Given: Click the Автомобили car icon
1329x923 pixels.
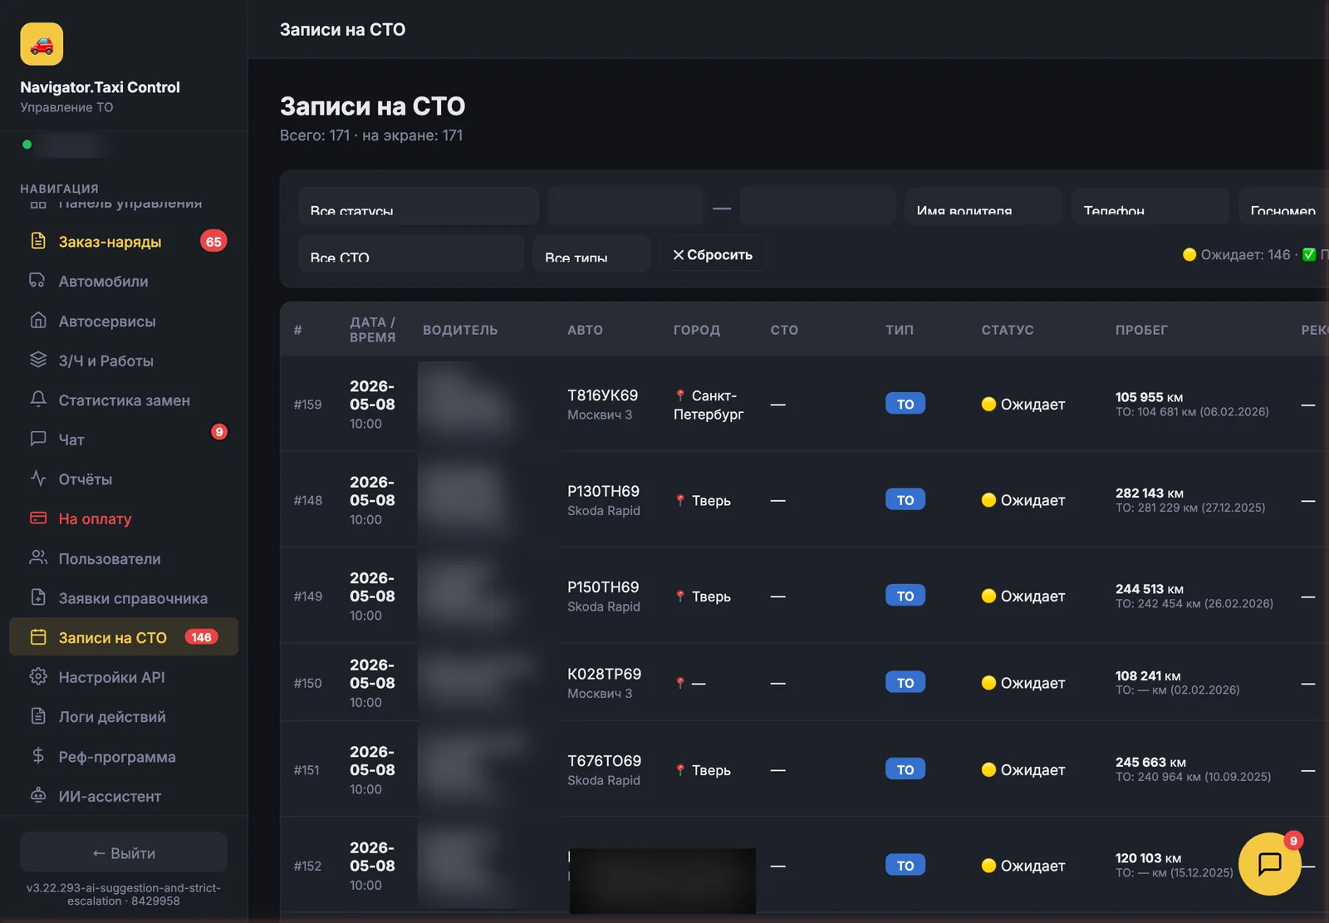Looking at the screenshot, I should coord(38,281).
